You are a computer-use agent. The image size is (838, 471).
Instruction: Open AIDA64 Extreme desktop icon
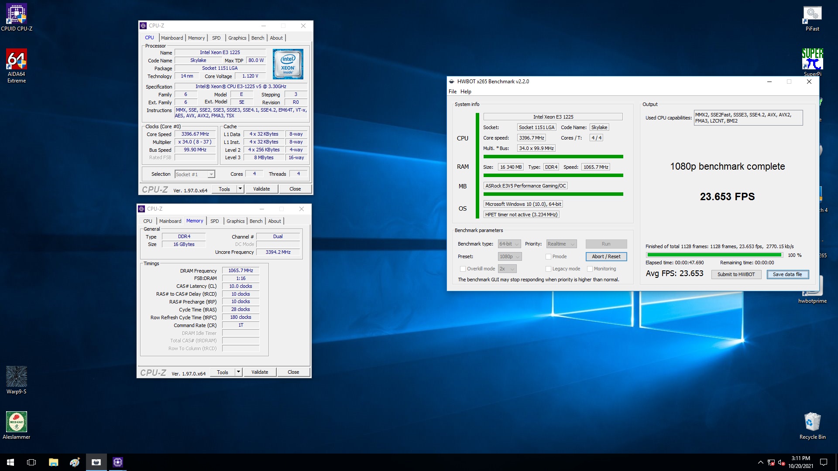tap(17, 65)
